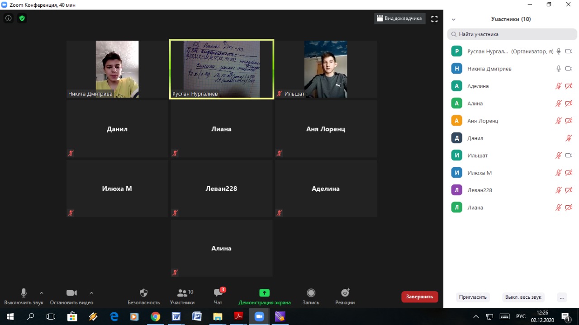Start screen sharing with green icon
Image resolution: width=579 pixels, height=325 pixels.
[x=264, y=293]
